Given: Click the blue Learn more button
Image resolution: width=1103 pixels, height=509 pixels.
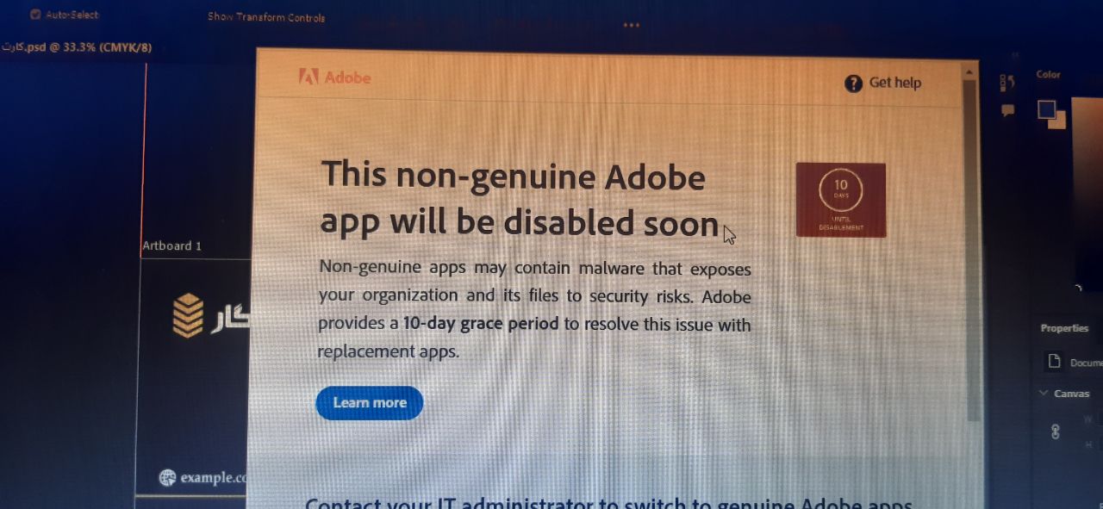Looking at the screenshot, I should (370, 403).
